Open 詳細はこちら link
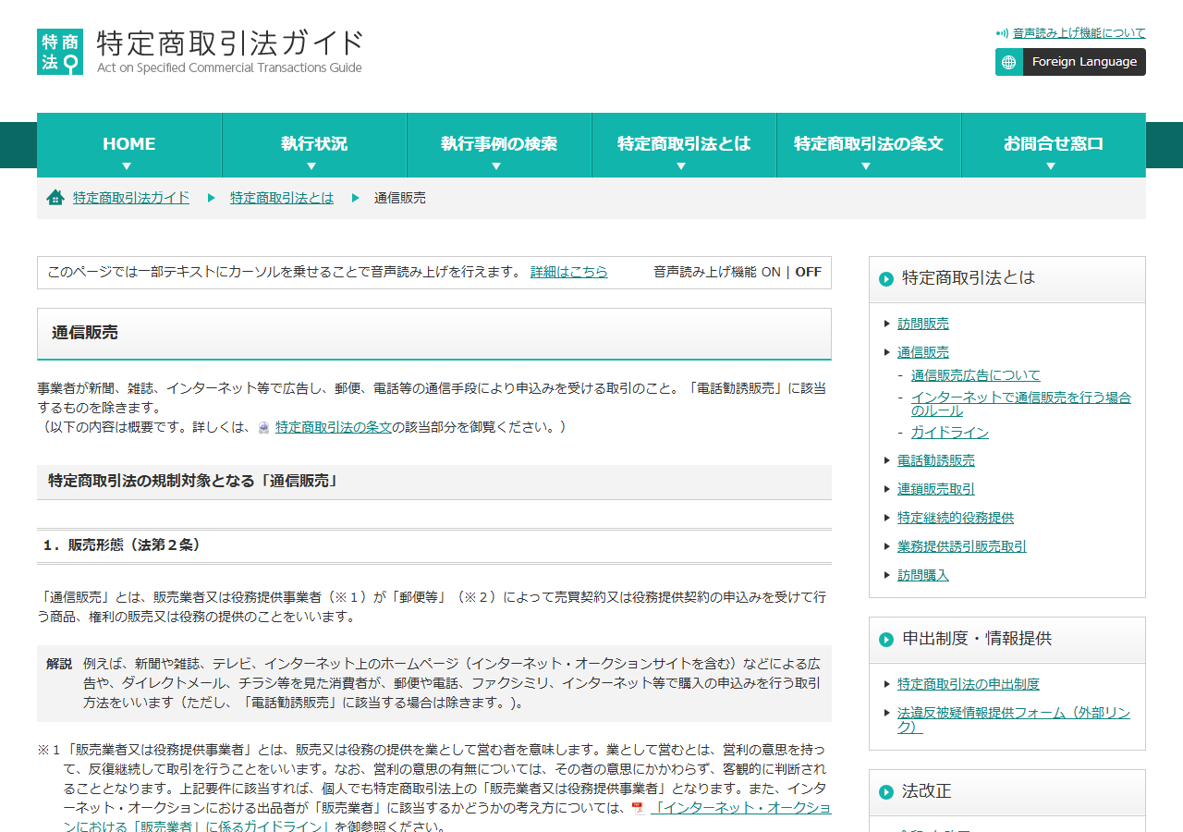The height and width of the screenshot is (832, 1183). (569, 272)
